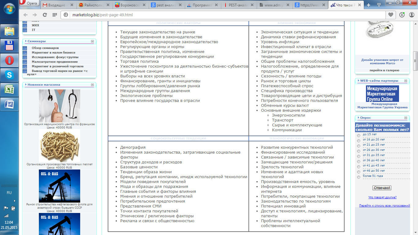Image resolution: width=418 pixels, height=235 pixels.
Task: Click перейти в галерею link
Action: 384,70
